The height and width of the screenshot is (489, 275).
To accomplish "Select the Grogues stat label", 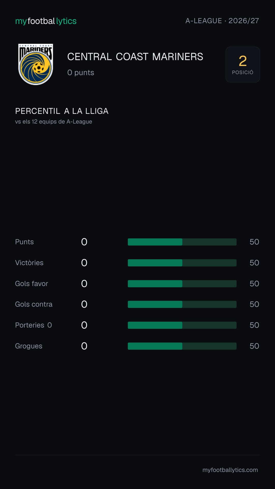I will (29, 346).
